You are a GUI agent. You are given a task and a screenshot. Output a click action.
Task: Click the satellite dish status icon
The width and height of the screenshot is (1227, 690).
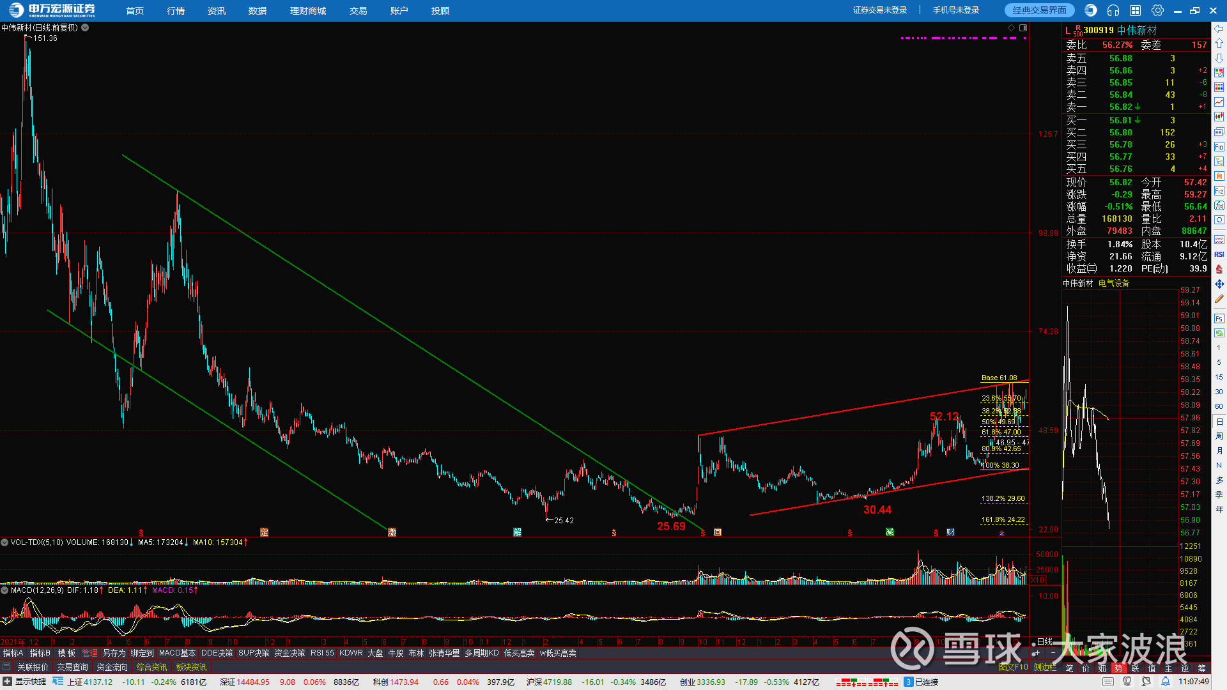click(x=1146, y=682)
